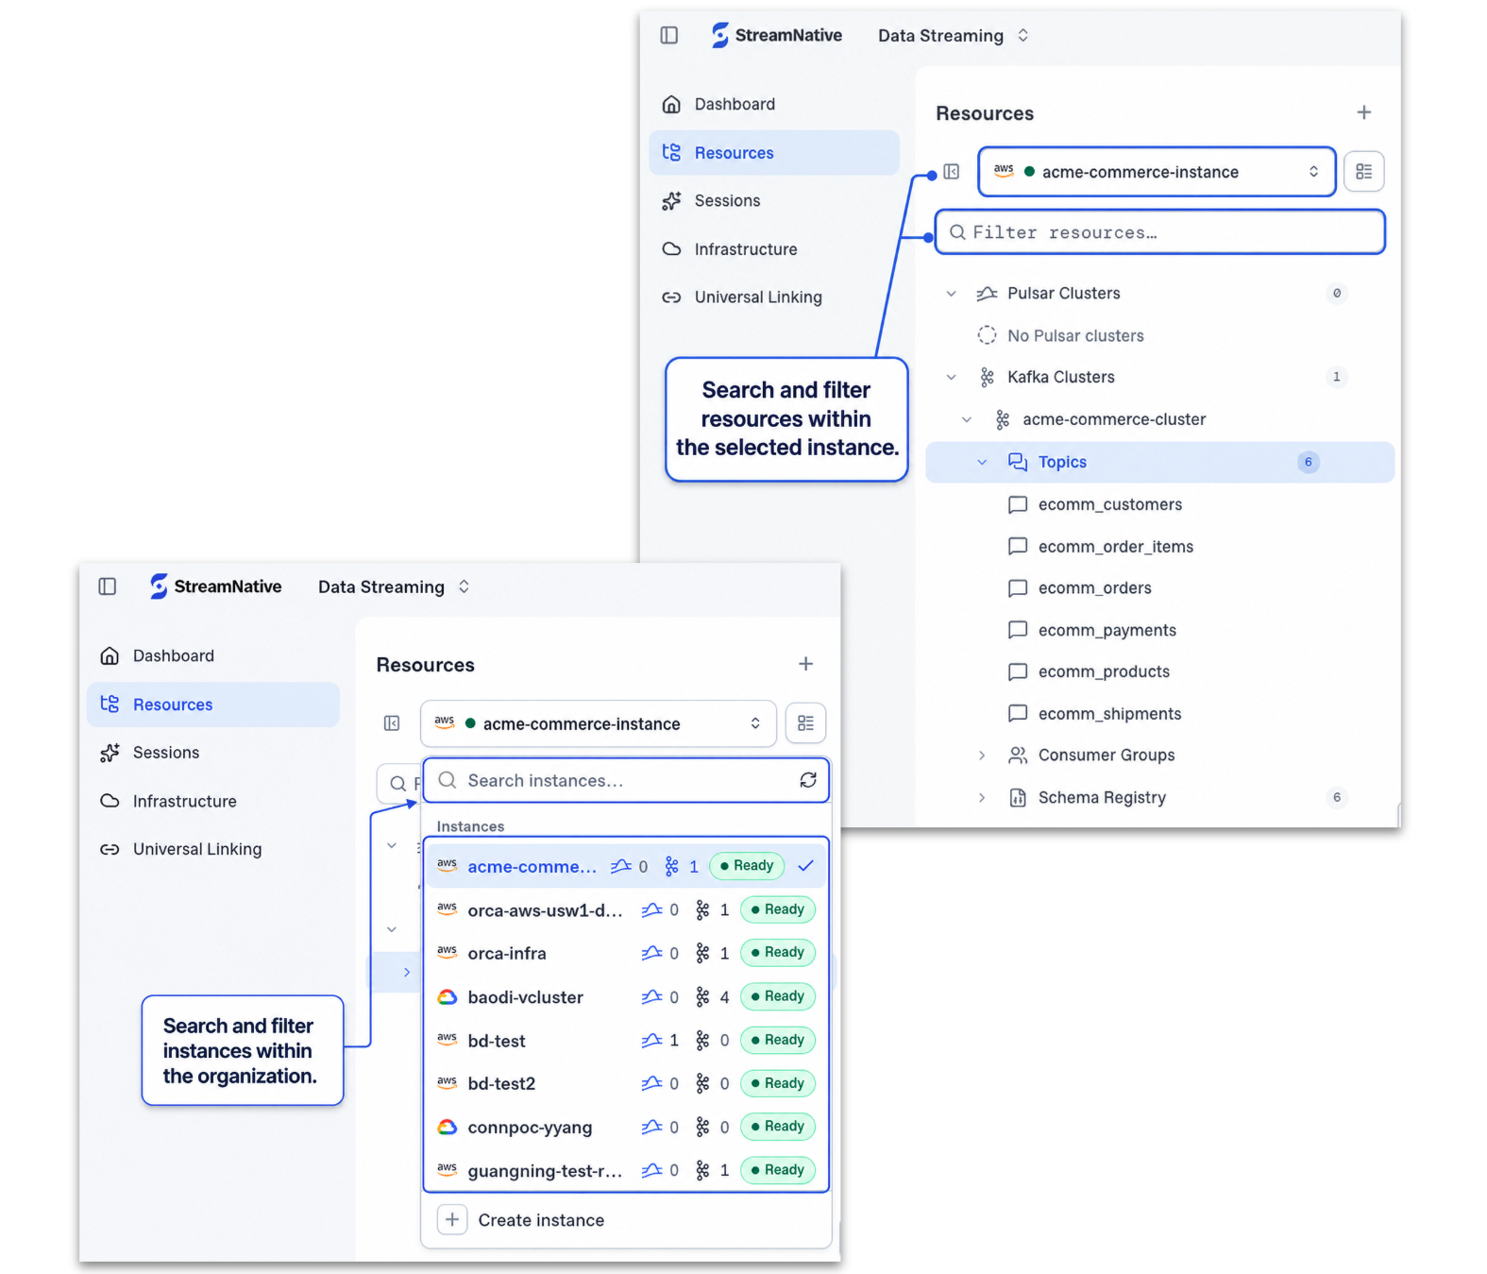This screenshot has width=1487, height=1274.
Task: Click Google Cloud icon on connpoc-yyang row
Action: pyautogui.click(x=448, y=1127)
